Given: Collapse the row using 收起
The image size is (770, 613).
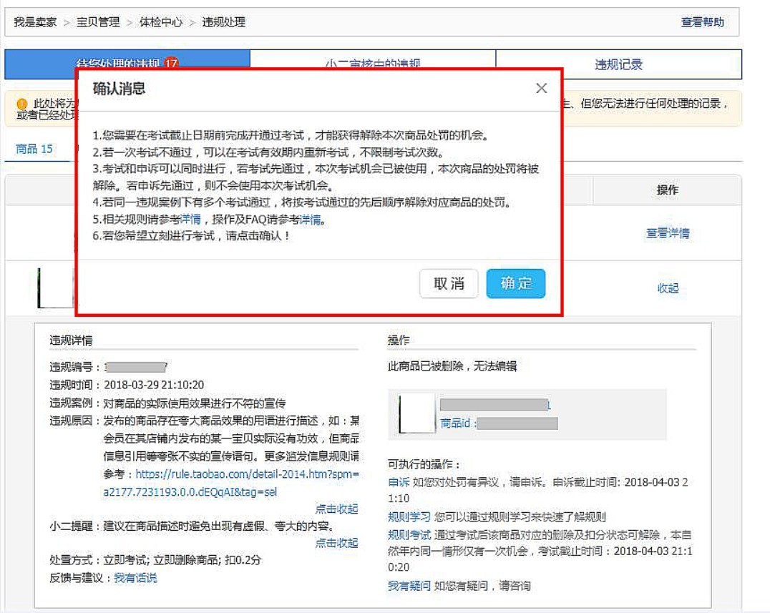Looking at the screenshot, I should point(668,288).
